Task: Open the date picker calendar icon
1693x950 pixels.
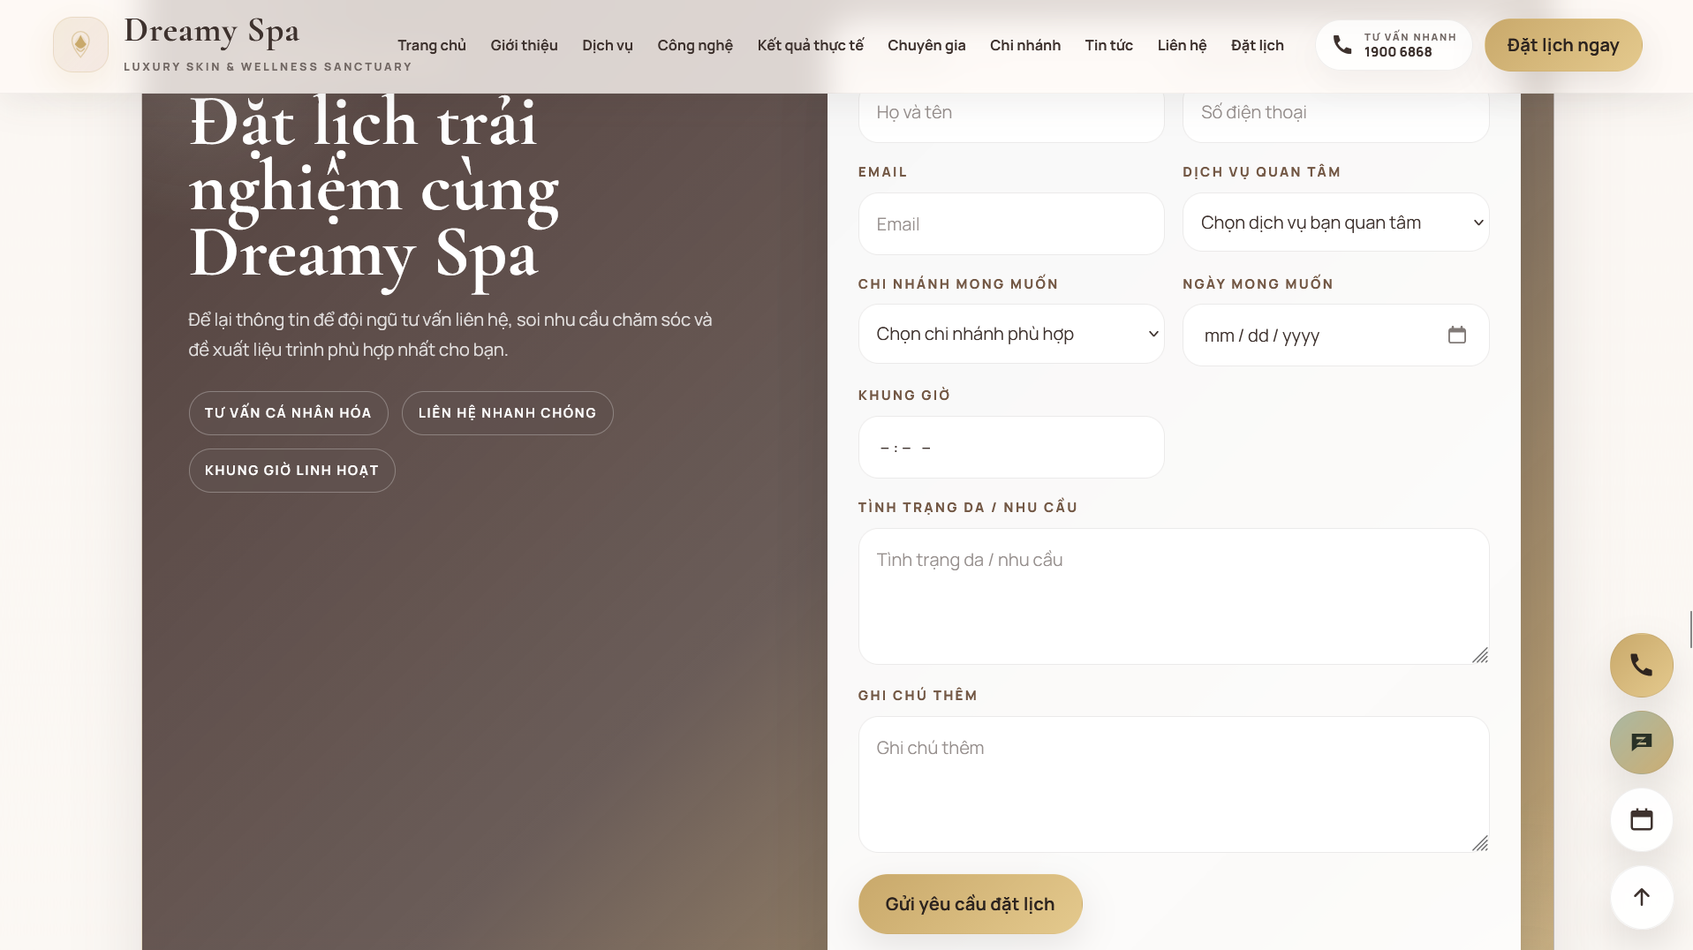Action: click(x=1456, y=336)
